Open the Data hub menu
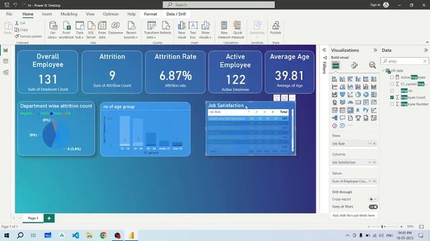430x241 pixels. point(79,30)
